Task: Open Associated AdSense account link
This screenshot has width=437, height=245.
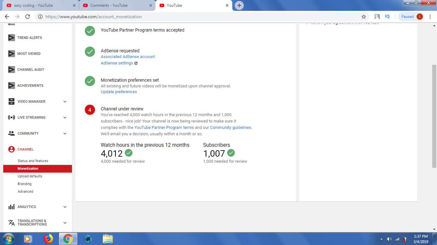Action: tap(128, 57)
